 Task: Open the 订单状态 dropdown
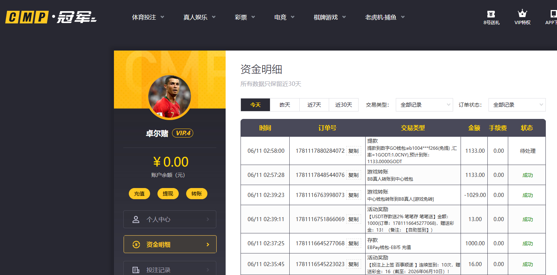pos(517,105)
